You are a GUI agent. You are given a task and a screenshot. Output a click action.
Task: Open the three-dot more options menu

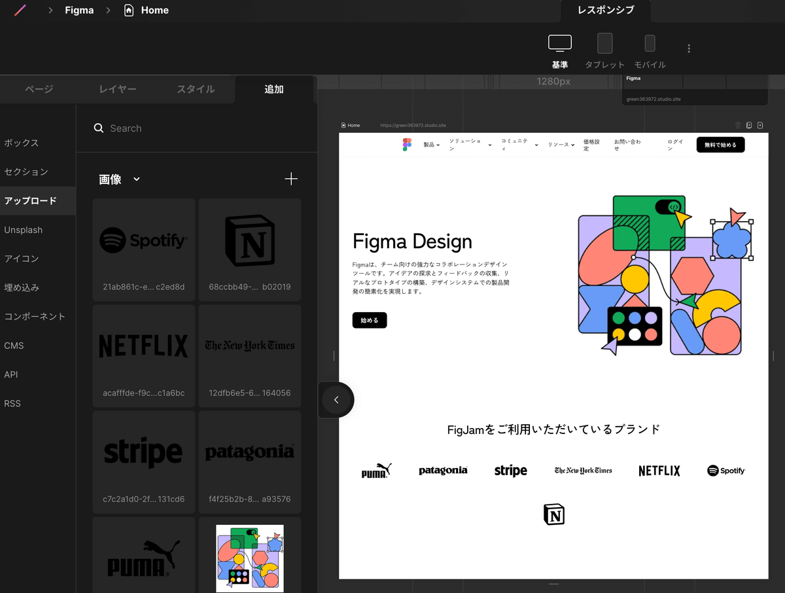click(688, 48)
